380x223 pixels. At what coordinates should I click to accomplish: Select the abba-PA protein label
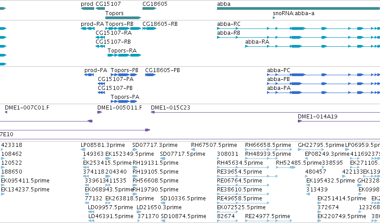pyautogui.click(x=279, y=88)
